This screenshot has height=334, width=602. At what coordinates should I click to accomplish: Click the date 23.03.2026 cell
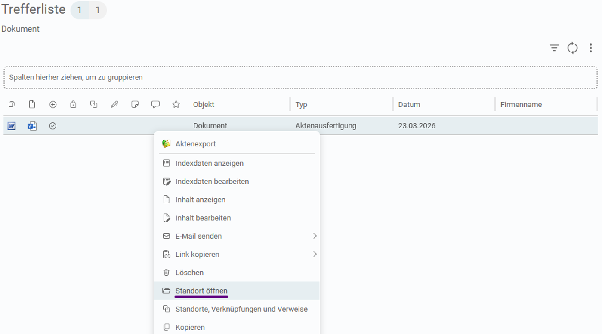[x=417, y=126]
